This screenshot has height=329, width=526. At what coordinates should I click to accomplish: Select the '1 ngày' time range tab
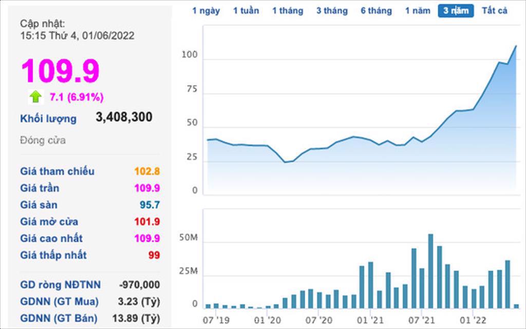pyautogui.click(x=206, y=11)
